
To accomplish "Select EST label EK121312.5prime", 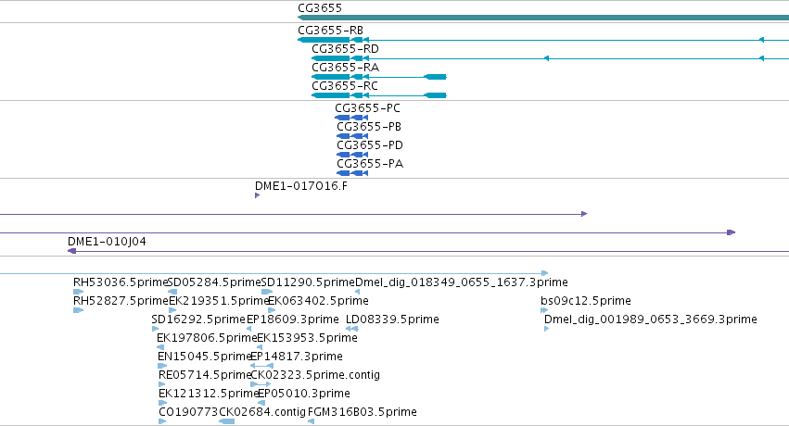I will click(209, 394).
